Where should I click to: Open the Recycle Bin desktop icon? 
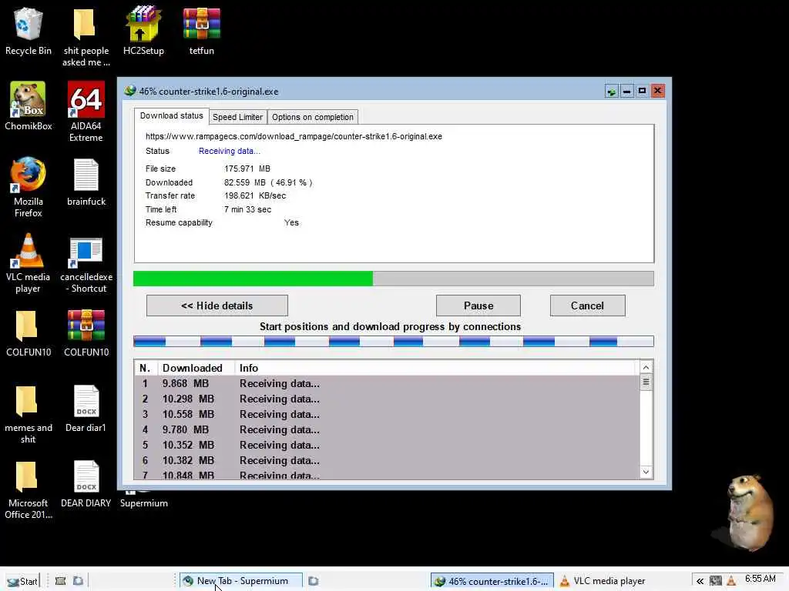(29, 31)
